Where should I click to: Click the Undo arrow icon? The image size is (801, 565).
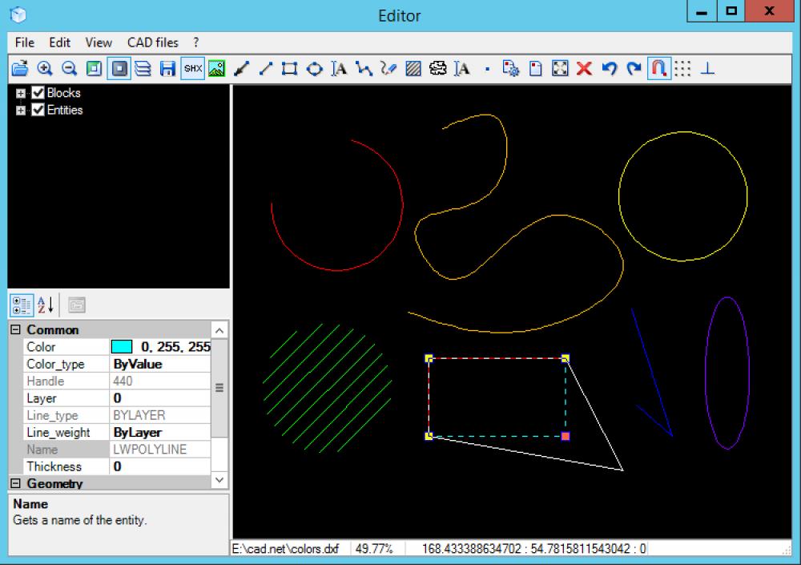click(x=610, y=68)
